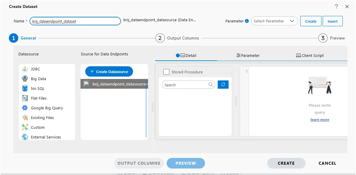This screenshot has width=356, height=175.
Task: Select Flat Files datasource type
Action: click(47, 98)
